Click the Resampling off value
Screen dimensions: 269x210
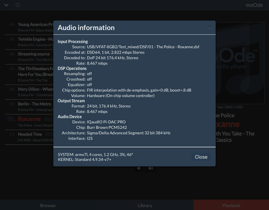point(89,74)
